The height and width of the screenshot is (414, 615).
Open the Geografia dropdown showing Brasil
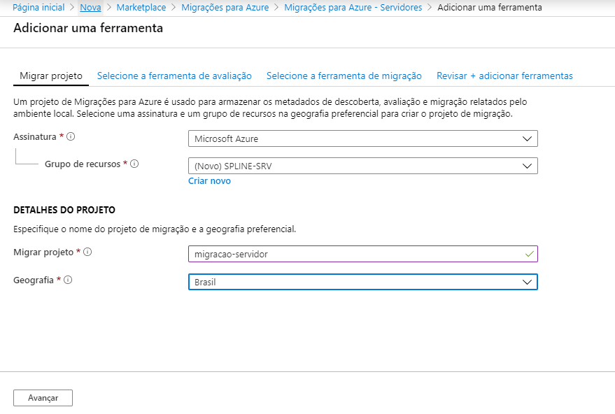[x=362, y=282]
